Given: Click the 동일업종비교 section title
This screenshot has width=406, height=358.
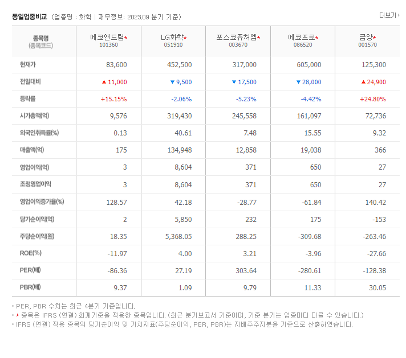Looking at the screenshot, I should point(30,17).
